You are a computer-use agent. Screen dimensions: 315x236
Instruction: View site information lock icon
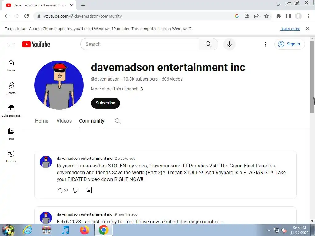[x=39, y=16]
